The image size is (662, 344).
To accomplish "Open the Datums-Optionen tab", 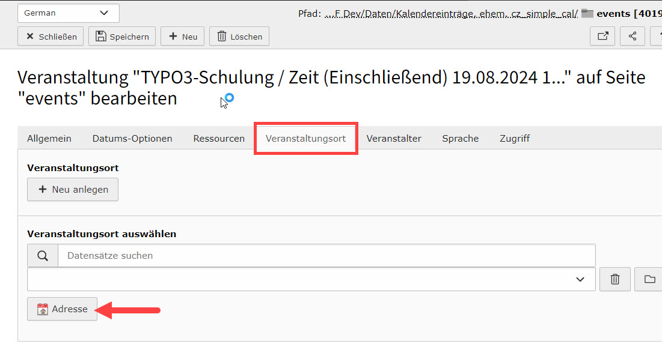I will (132, 139).
